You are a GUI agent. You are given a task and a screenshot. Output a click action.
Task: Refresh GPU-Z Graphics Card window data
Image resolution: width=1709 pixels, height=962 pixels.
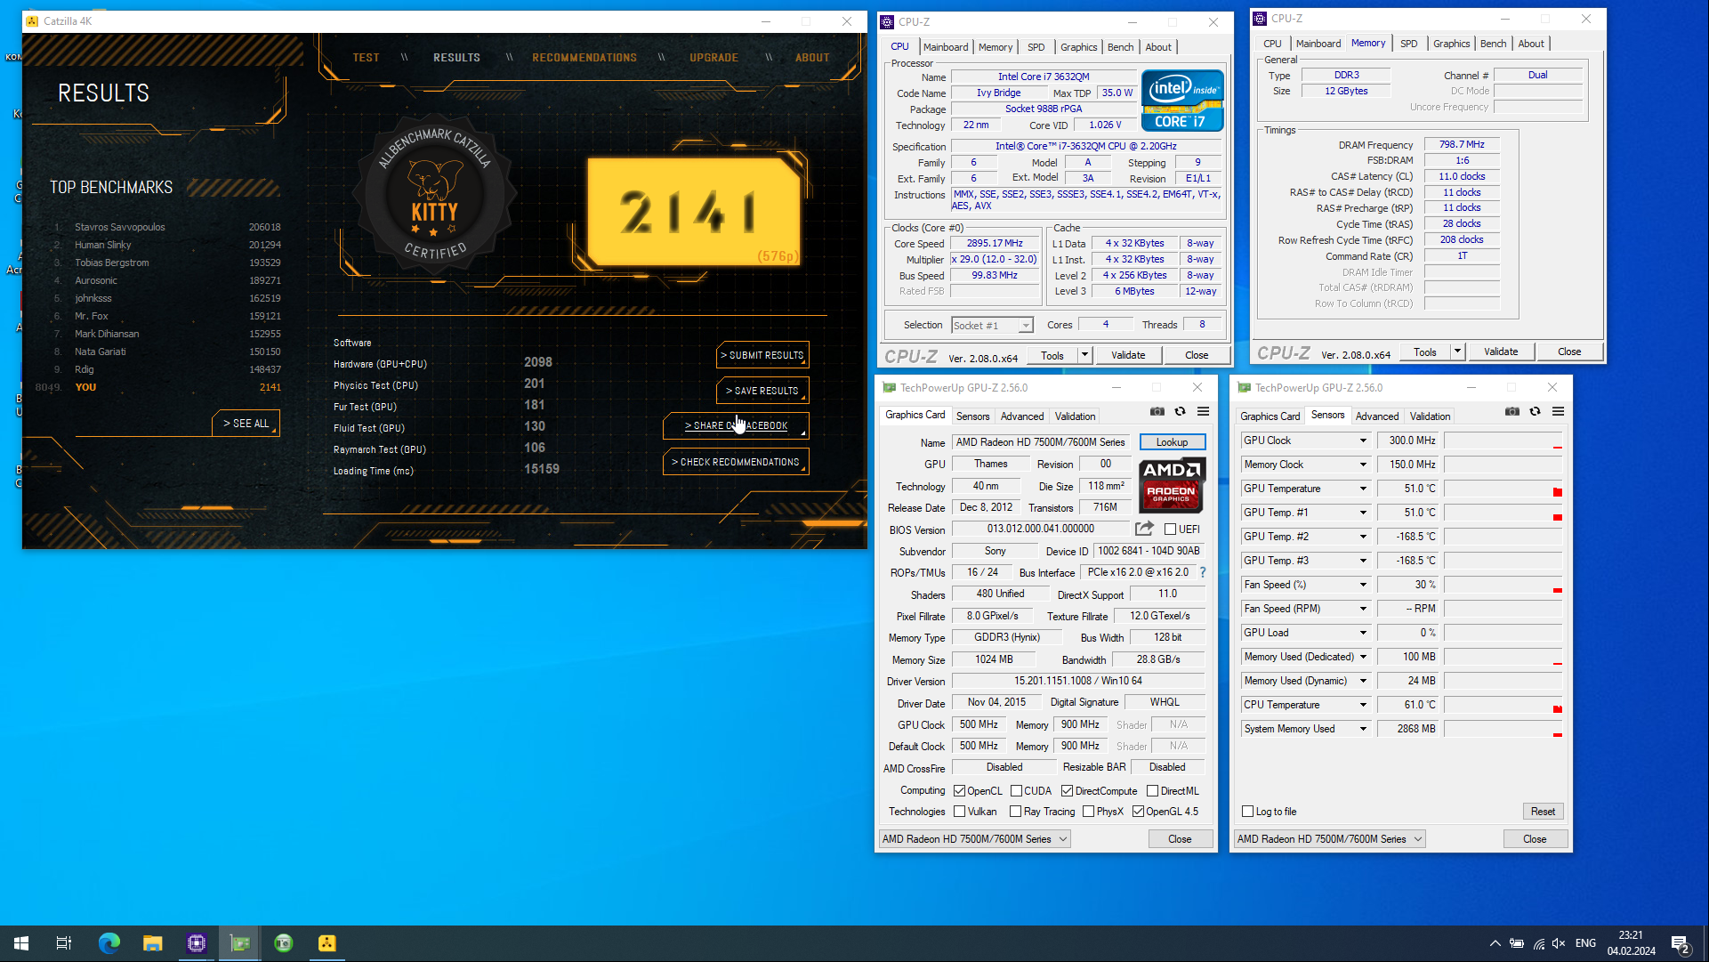(1180, 411)
